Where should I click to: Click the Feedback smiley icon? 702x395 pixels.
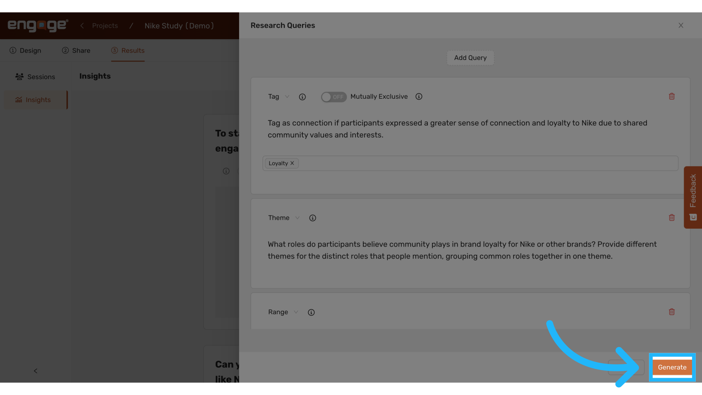pyautogui.click(x=693, y=217)
